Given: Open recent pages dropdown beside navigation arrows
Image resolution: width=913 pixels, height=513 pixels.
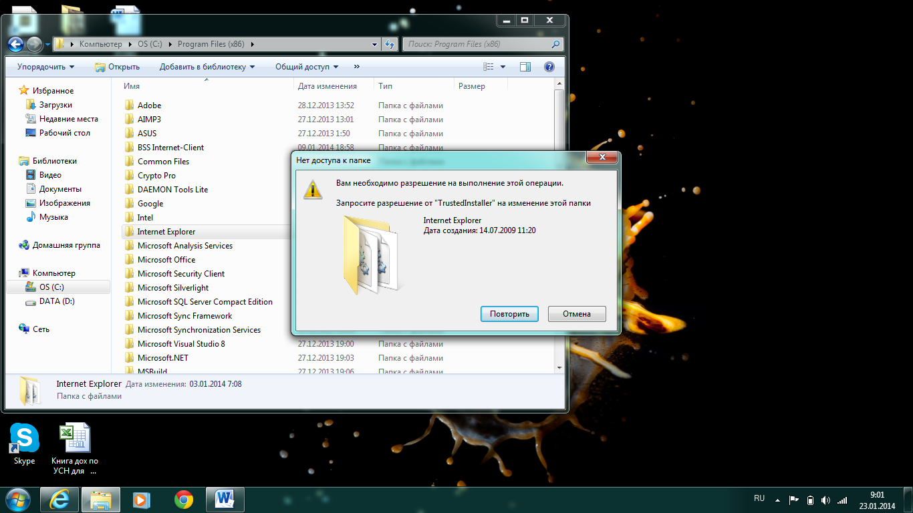Looking at the screenshot, I should pos(48,45).
